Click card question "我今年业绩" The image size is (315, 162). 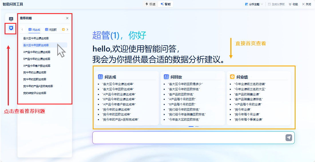click(x=243, y=109)
